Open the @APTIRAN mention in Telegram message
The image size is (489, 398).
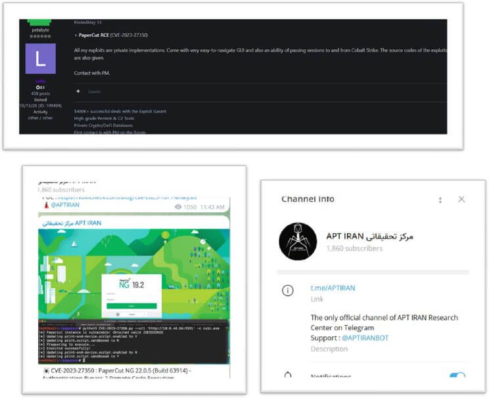[x=65, y=205]
